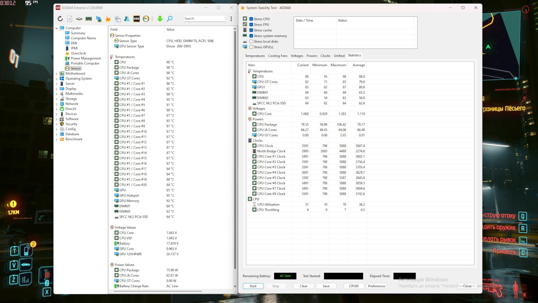Click the user profile toolbar icon
The height and width of the screenshot is (303, 538).
point(127,19)
